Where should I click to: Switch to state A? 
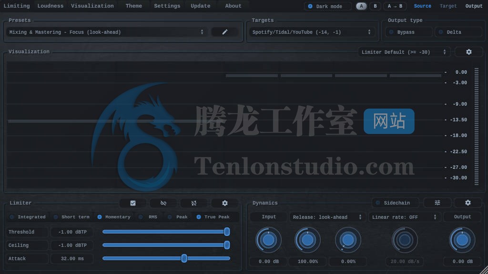(361, 6)
